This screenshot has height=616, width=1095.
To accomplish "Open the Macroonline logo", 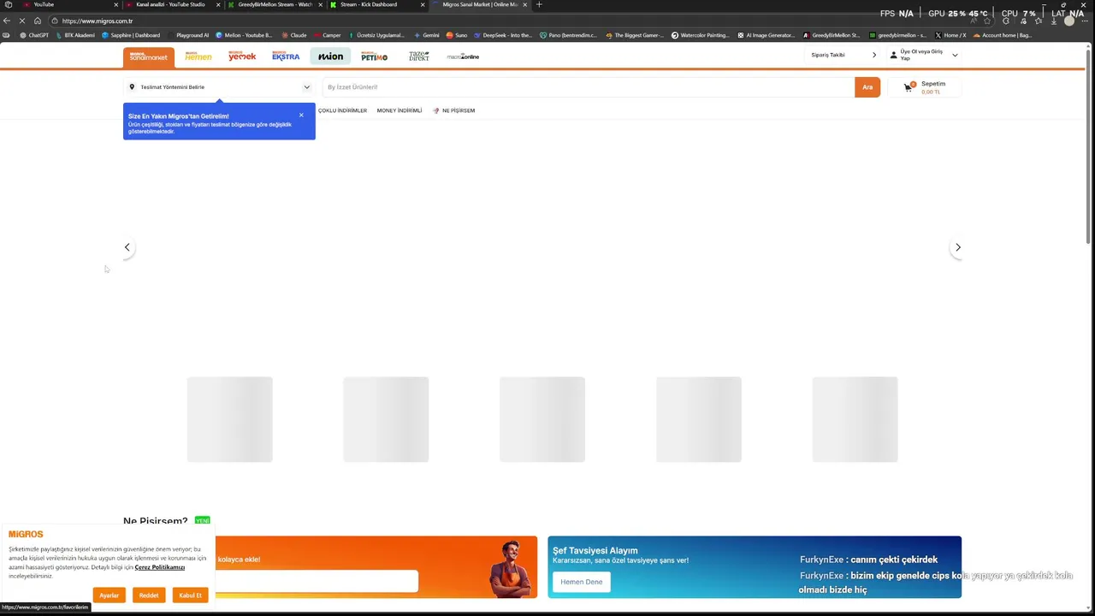I will tap(463, 56).
